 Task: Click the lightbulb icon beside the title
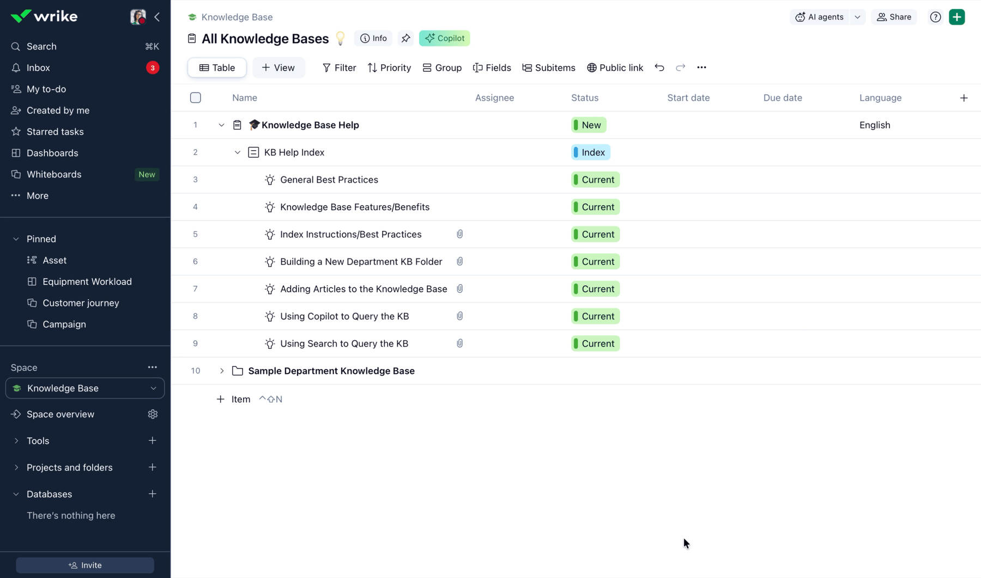pos(341,38)
